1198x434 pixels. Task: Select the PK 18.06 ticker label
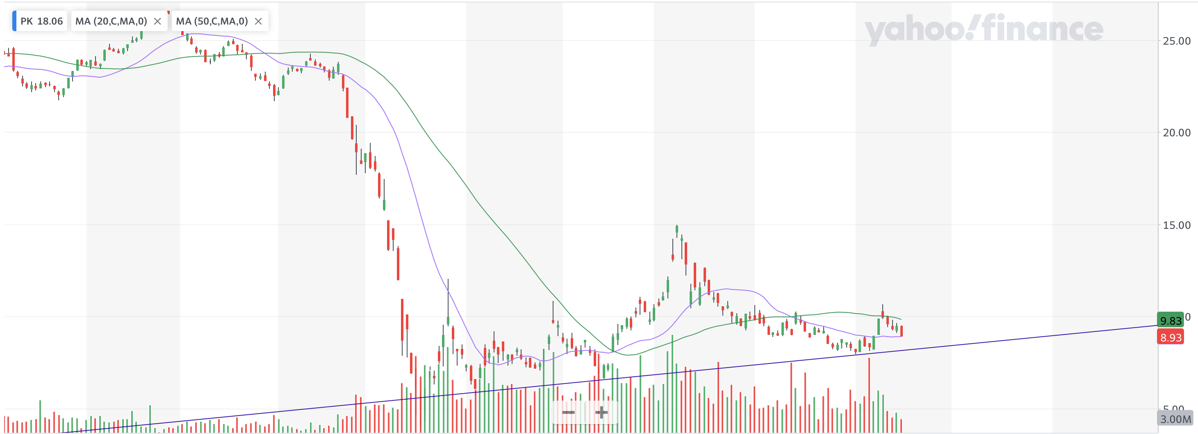coord(41,21)
